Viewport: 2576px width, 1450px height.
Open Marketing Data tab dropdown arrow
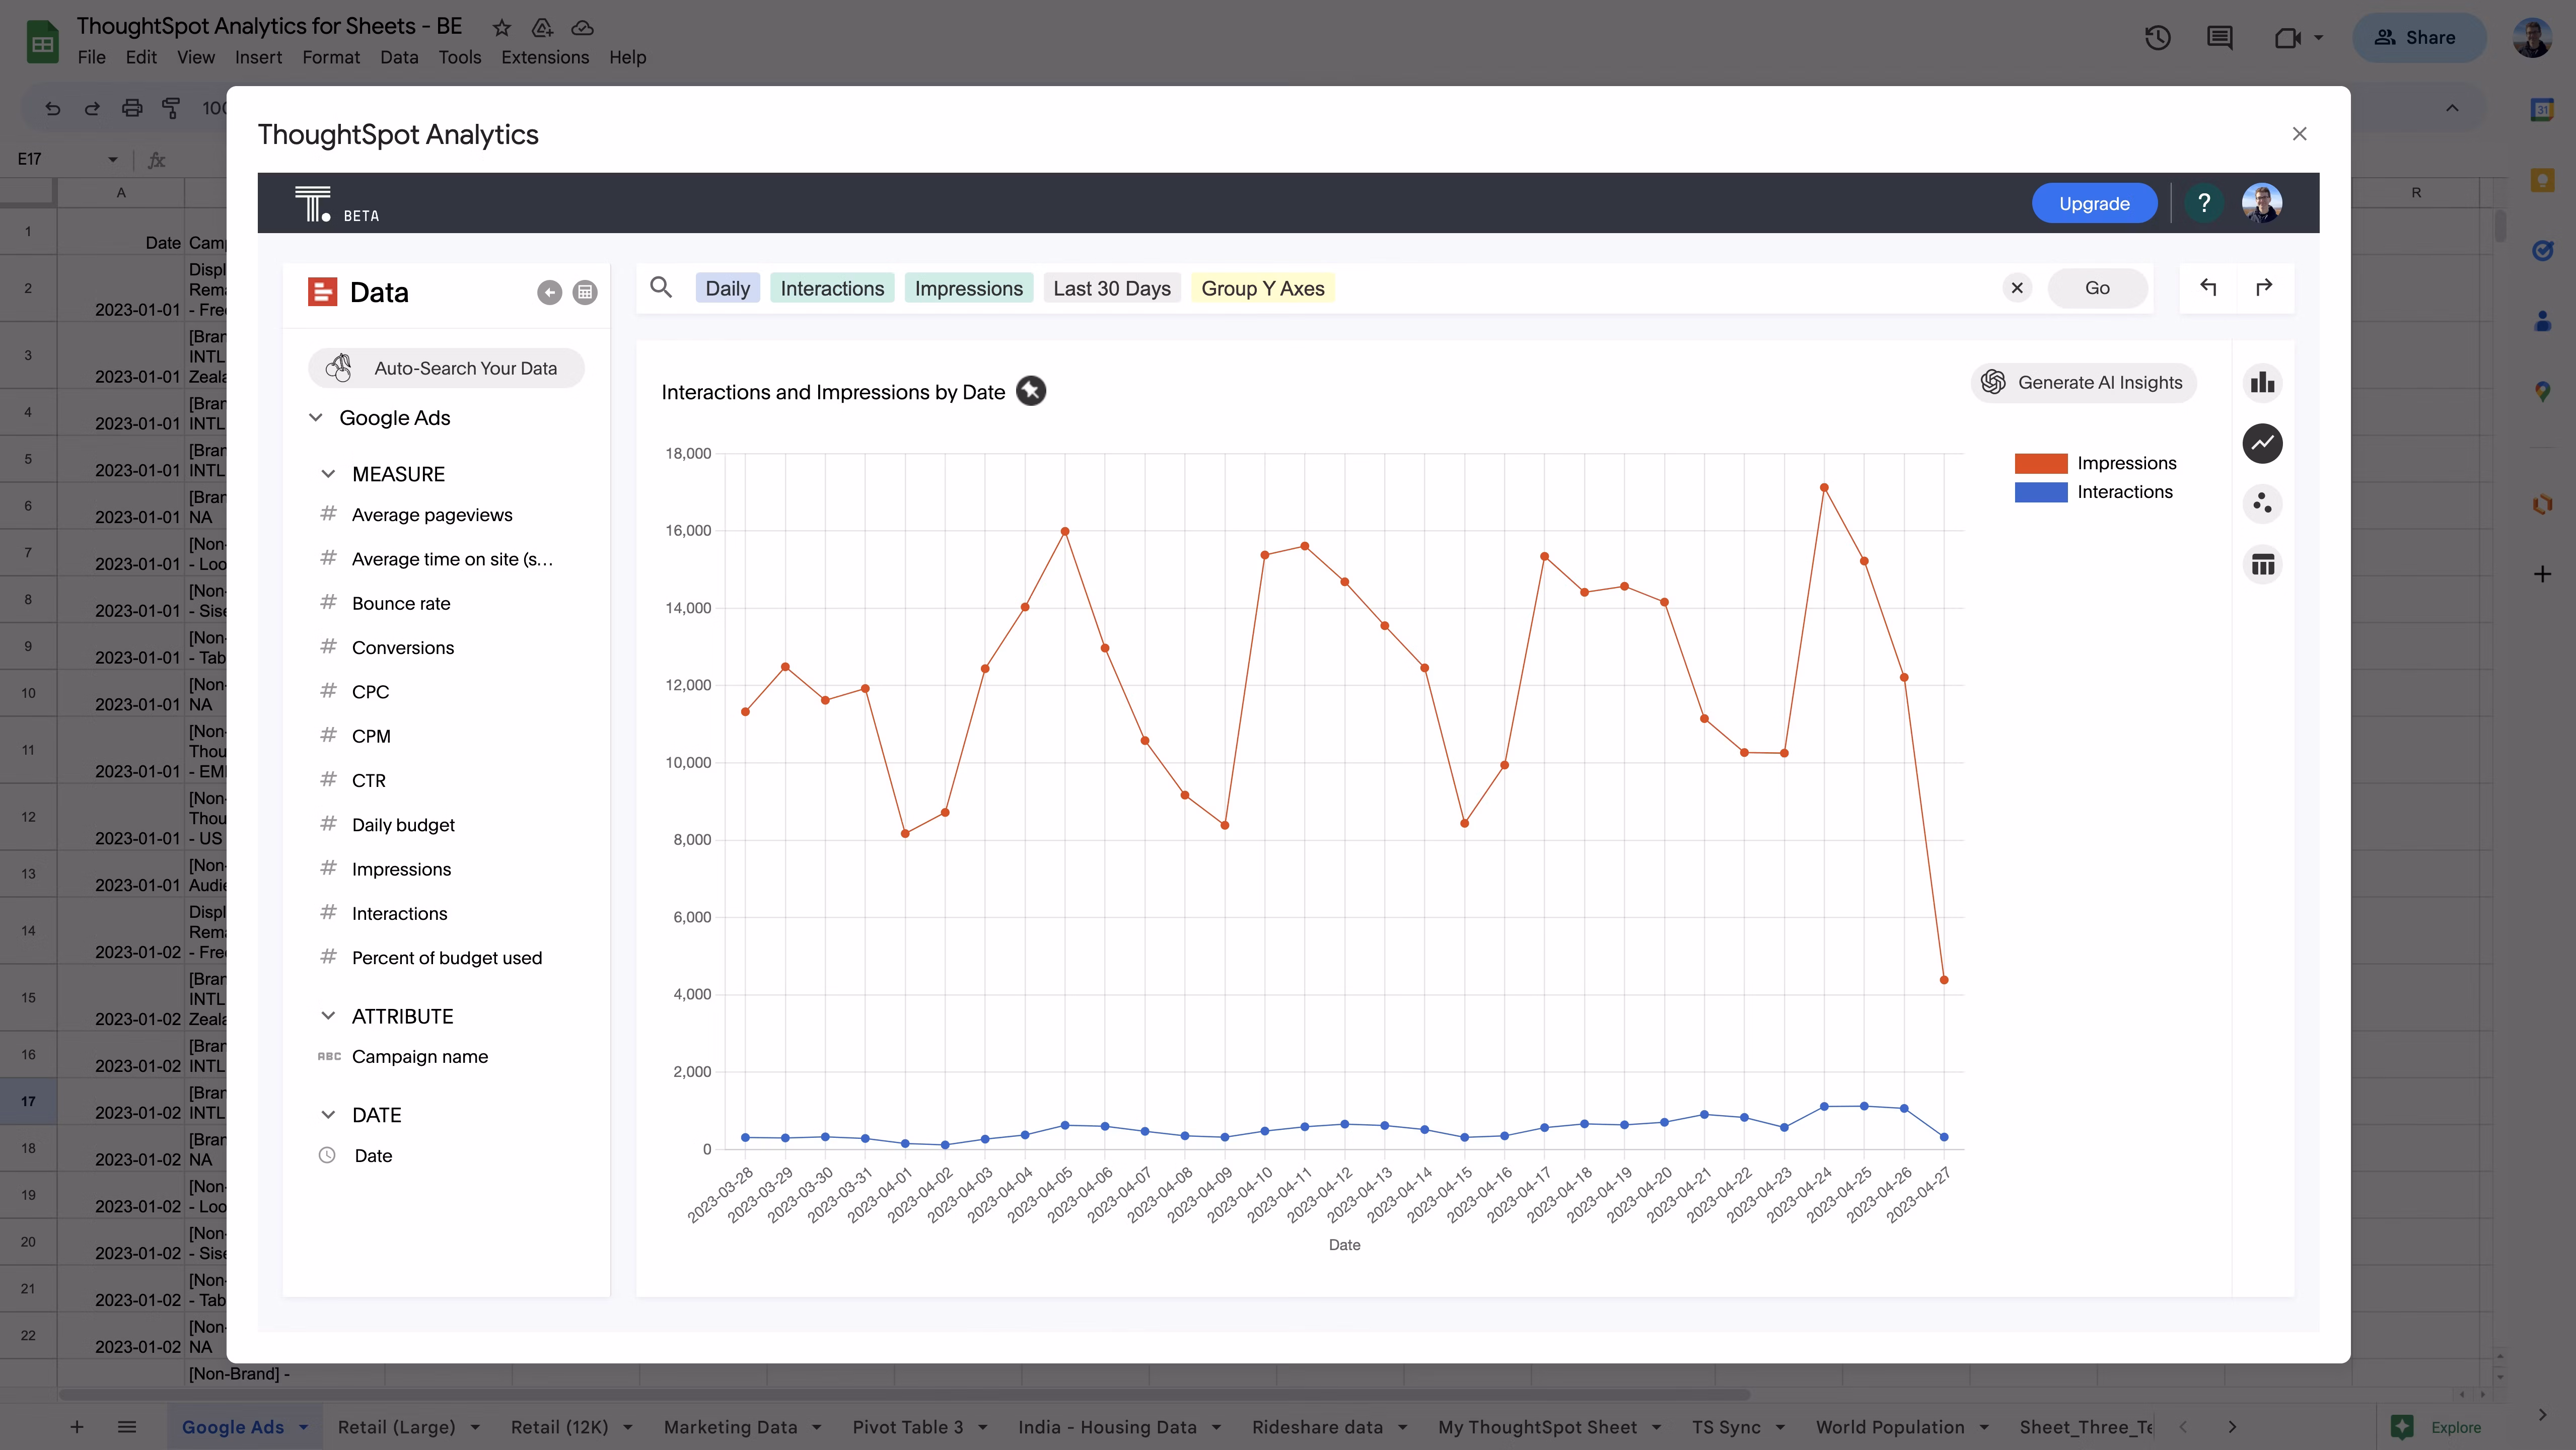pos(817,1427)
